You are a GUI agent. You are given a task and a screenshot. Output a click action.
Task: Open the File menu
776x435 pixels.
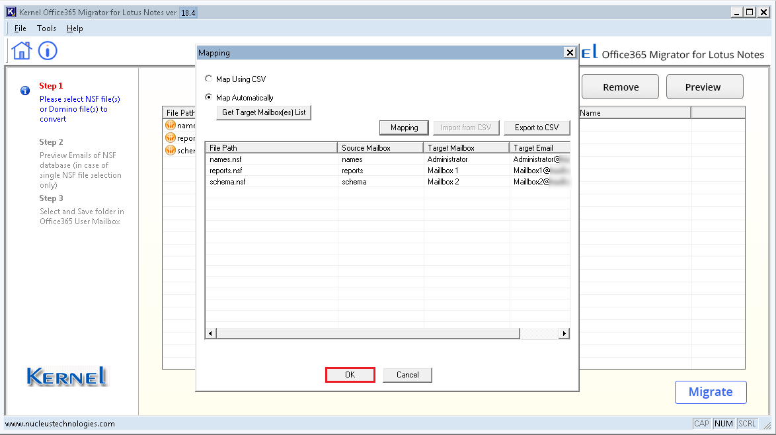click(20, 28)
